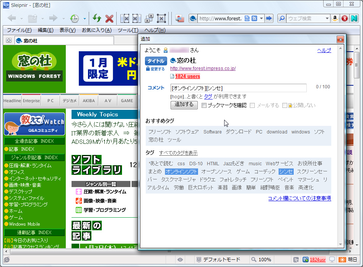Screen dimensions: 363x267
Task: Open the ツール menu
Action: click(x=127, y=30)
